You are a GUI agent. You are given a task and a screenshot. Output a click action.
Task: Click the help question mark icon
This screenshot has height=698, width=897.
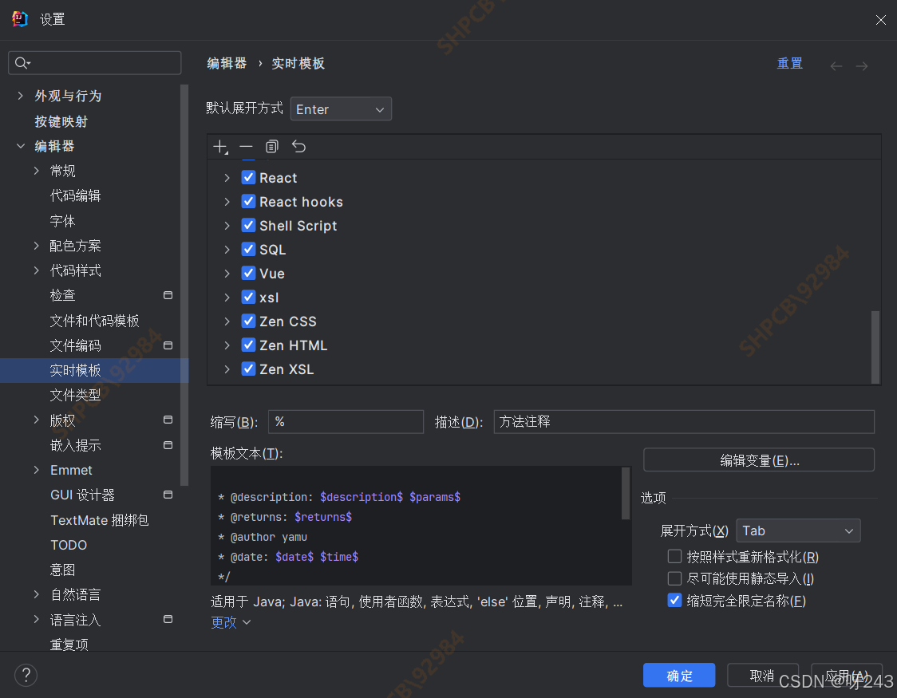(26, 675)
